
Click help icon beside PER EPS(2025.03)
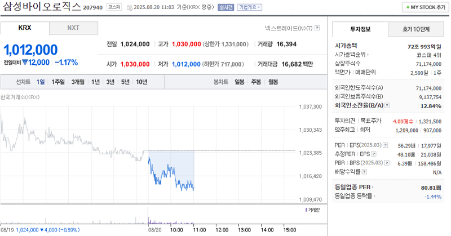[386, 145]
